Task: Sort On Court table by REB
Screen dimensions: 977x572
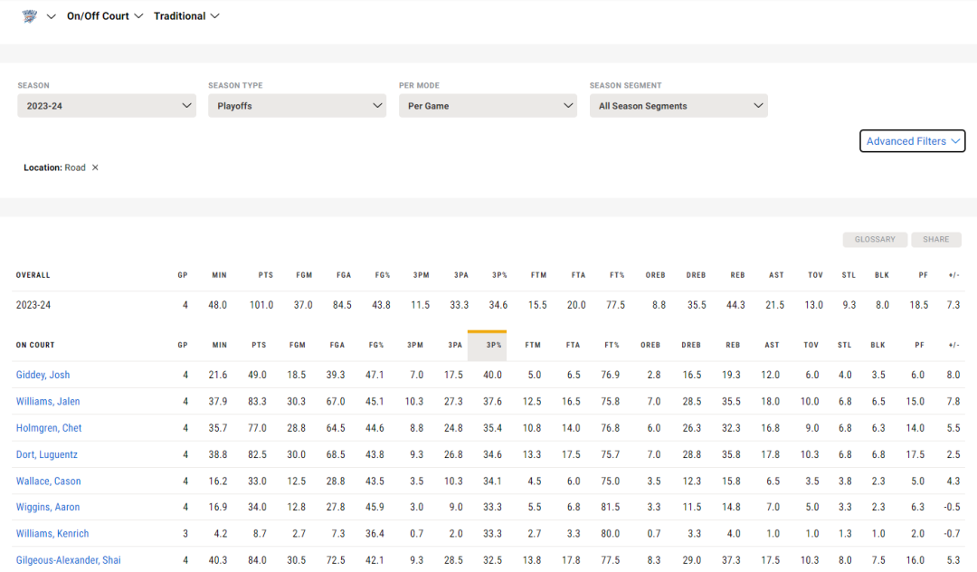Action: 733,345
